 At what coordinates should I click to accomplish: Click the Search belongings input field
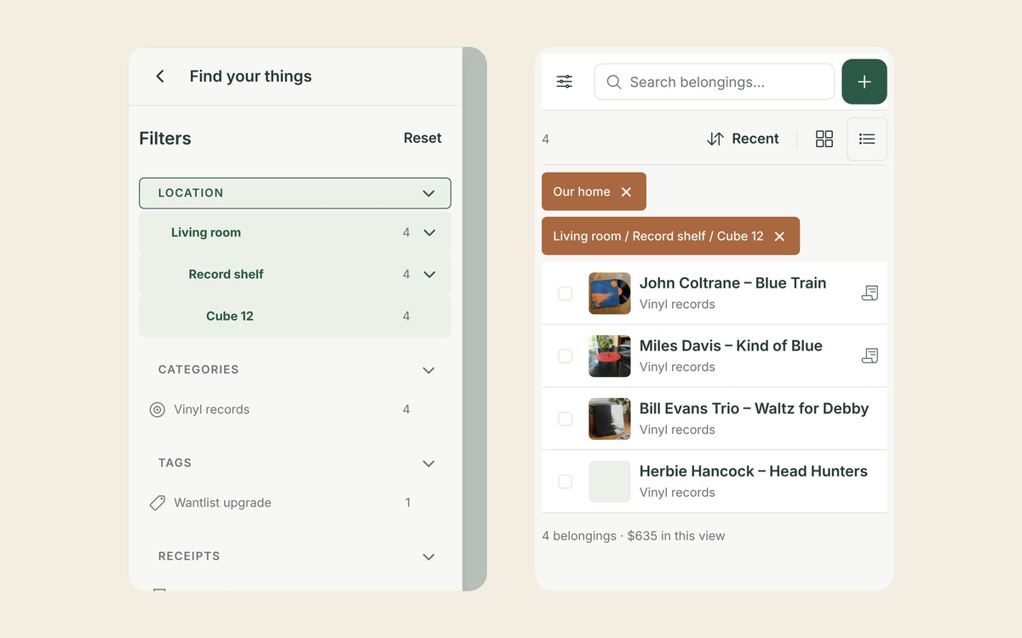pos(715,83)
